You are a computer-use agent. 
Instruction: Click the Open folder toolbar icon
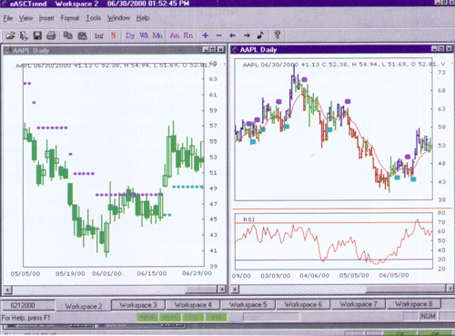10,36
